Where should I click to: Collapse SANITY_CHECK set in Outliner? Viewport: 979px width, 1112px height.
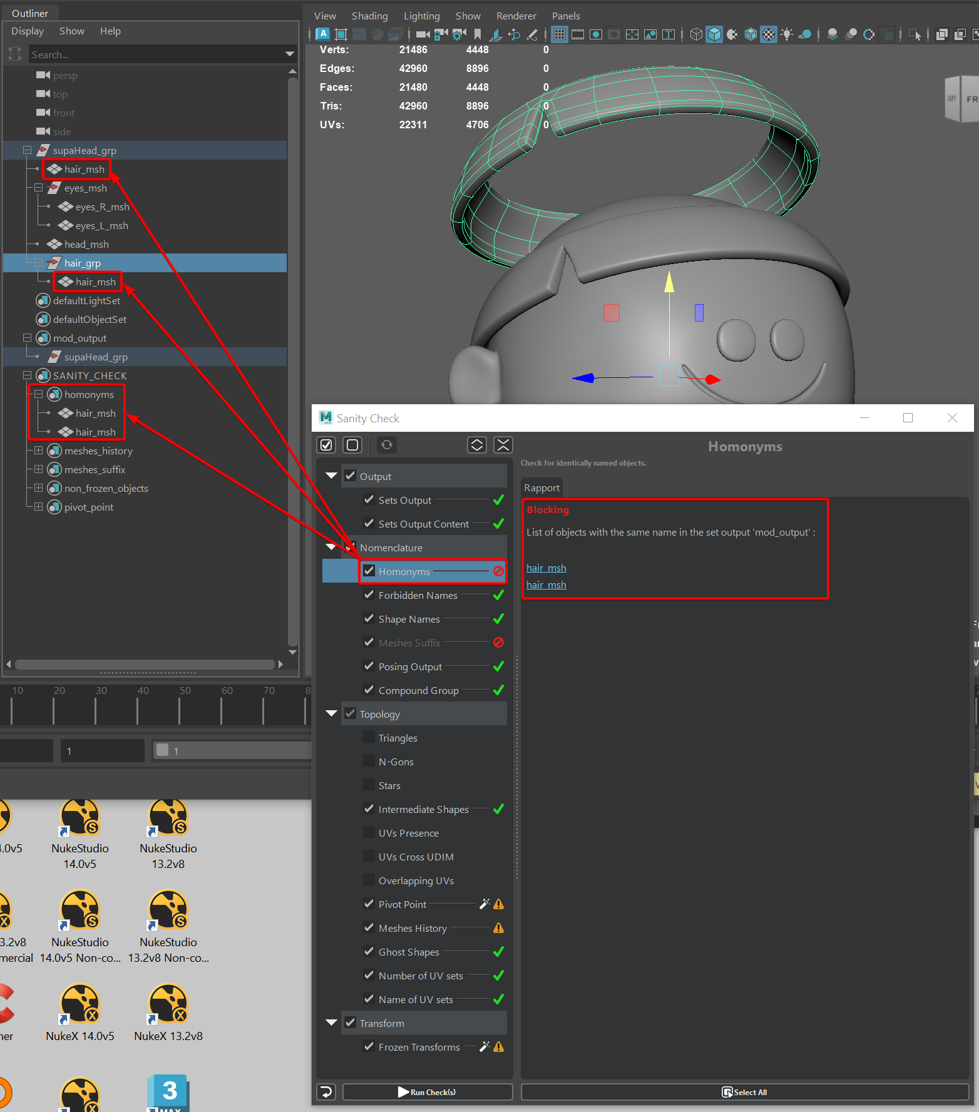pyautogui.click(x=27, y=375)
